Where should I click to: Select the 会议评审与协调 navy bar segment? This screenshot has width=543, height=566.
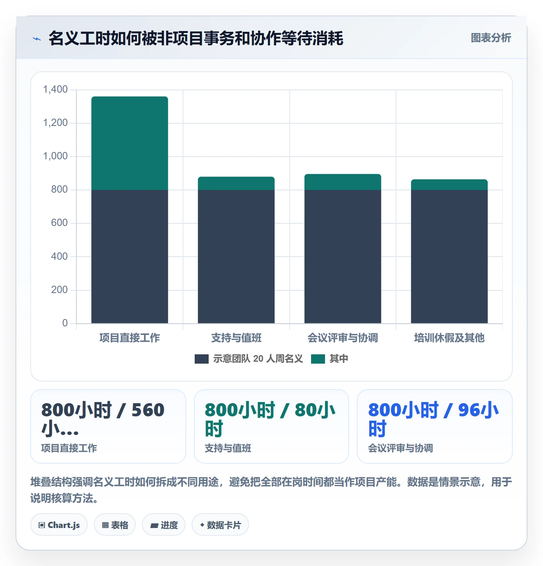343,256
